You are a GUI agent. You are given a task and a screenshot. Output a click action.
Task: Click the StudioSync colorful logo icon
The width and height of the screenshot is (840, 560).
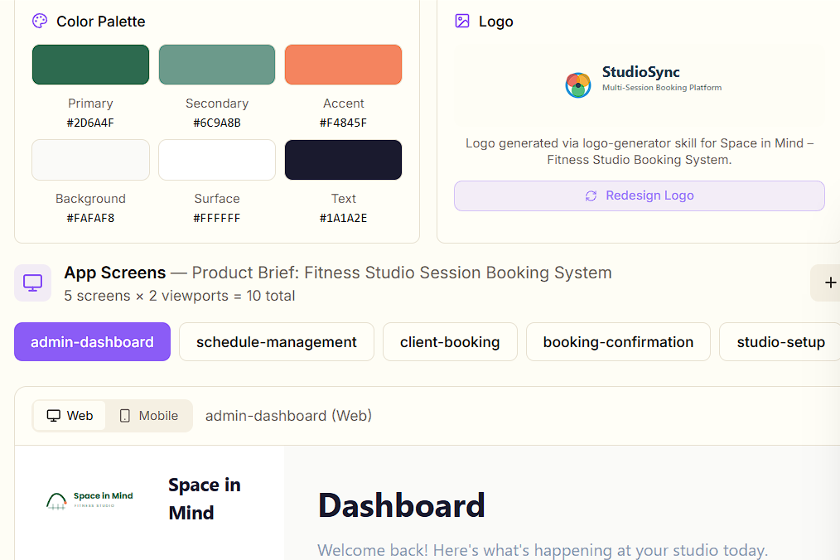(x=578, y=84)
